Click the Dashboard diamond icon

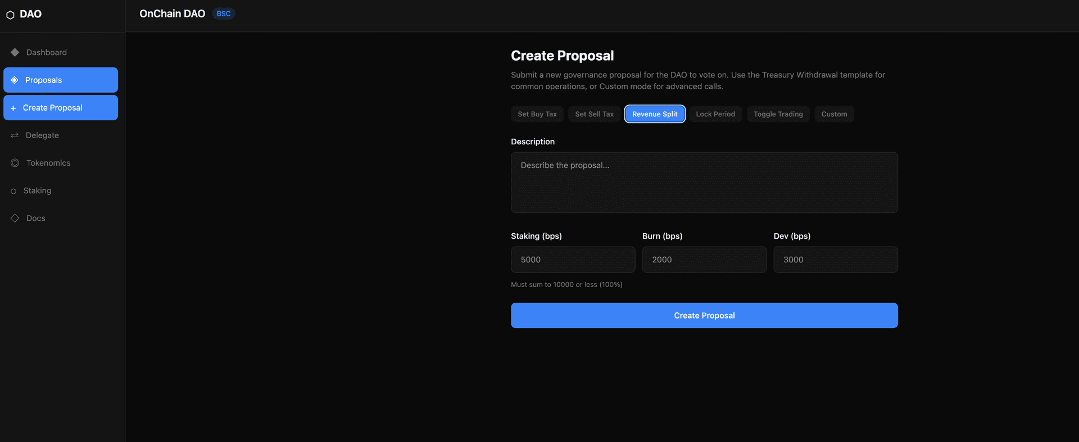pyautogui.click(x=15, y=52)
